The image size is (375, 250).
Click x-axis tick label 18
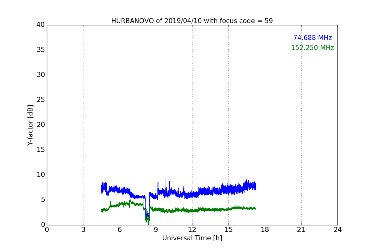[x=265, y=230]
